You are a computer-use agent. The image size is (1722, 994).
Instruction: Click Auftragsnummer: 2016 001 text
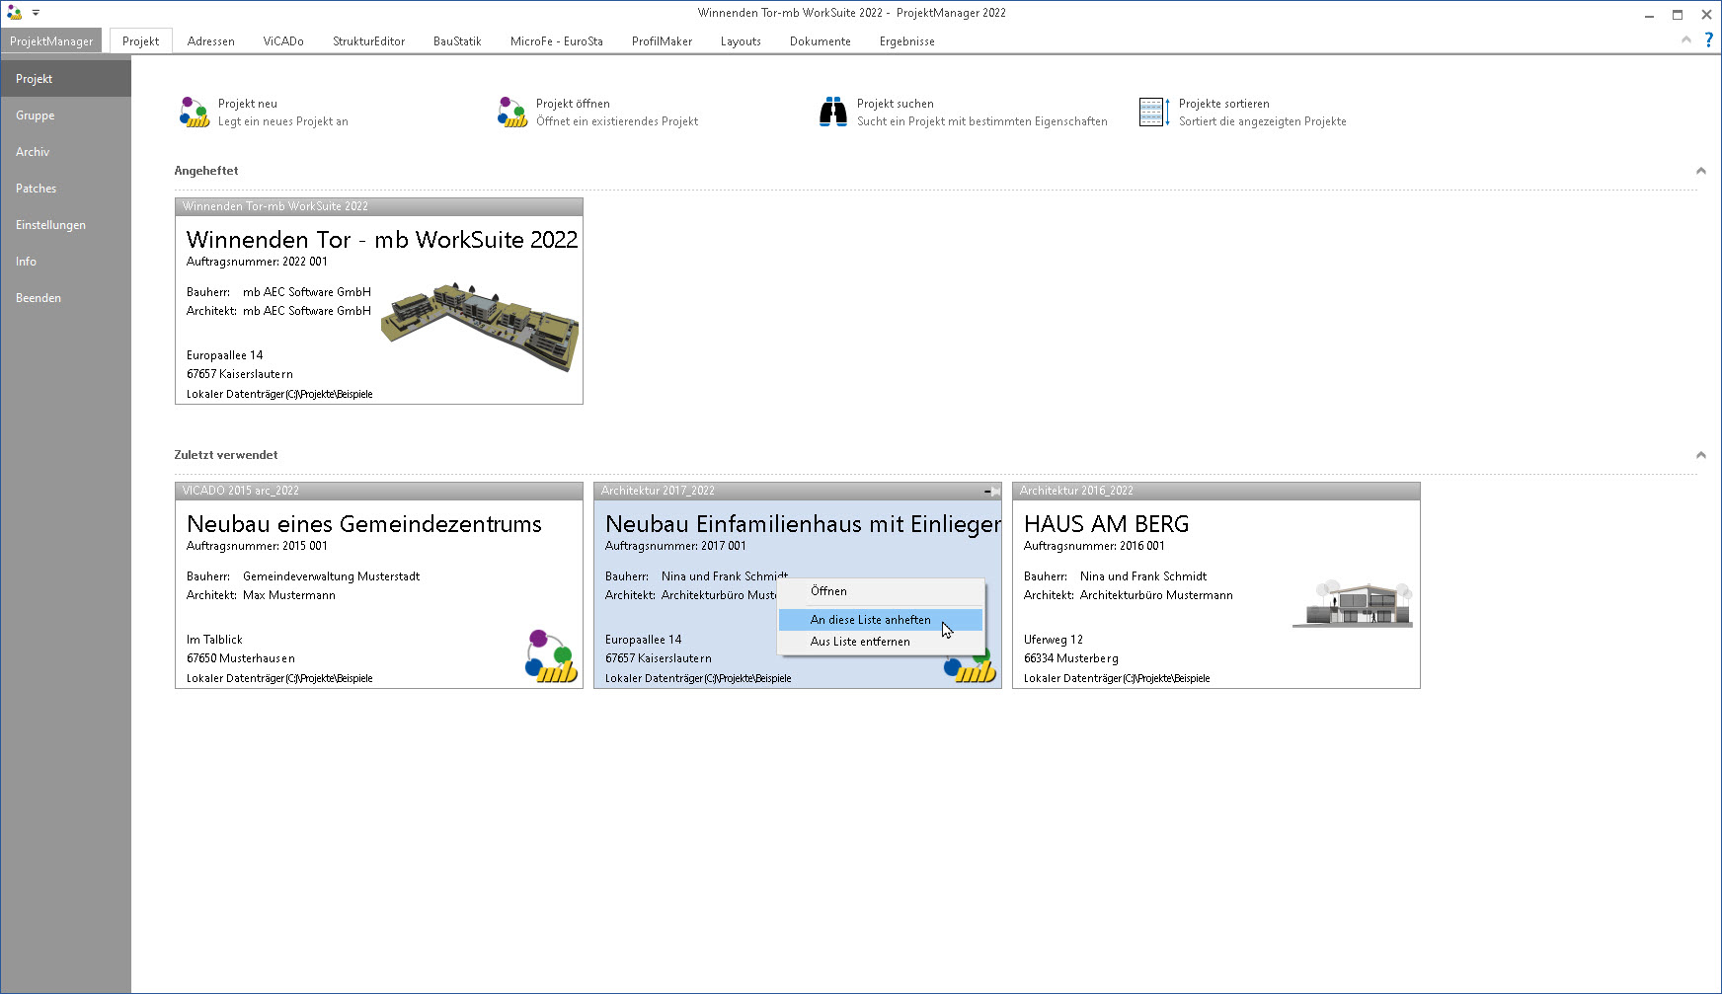(x=1094, y=546)
